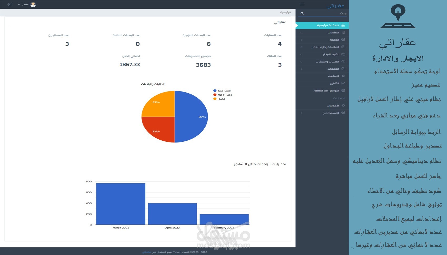Click the عدد المستأجرين label
Screen dimensions: 447x255
(x=59, y=35)
